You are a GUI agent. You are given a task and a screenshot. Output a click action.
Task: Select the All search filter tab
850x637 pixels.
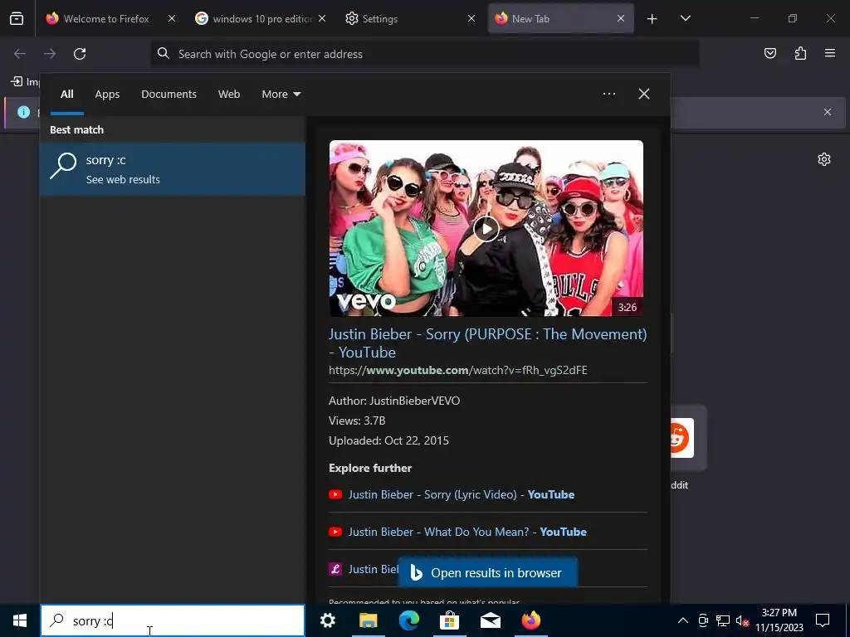(66, 95)
